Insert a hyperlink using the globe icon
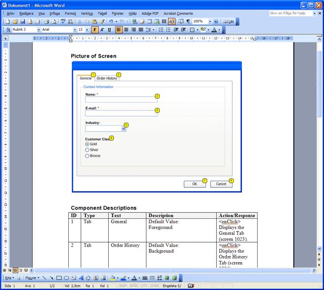 tap(135, 22)
